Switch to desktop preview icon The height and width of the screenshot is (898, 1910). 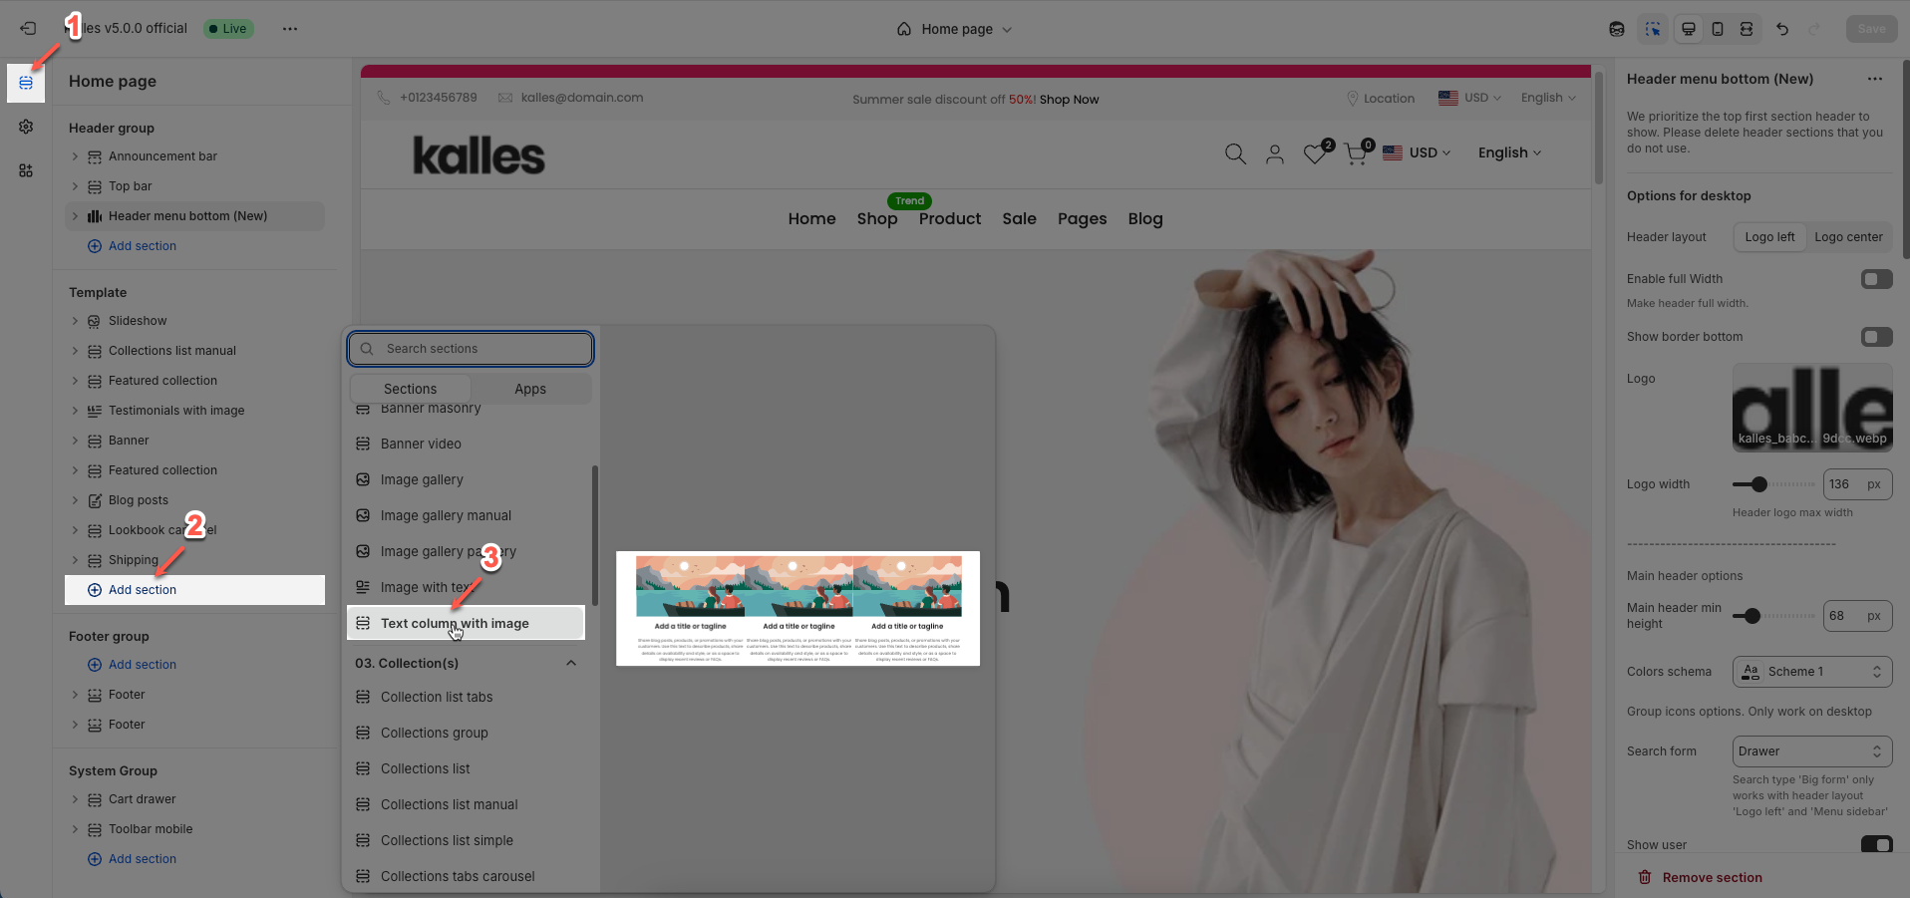coord(1689,29)
